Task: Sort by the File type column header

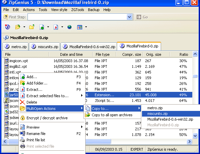Action: [104, 54]
